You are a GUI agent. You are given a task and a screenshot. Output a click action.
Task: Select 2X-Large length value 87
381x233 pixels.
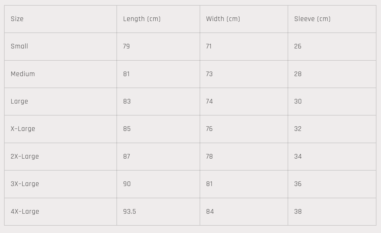127,157
